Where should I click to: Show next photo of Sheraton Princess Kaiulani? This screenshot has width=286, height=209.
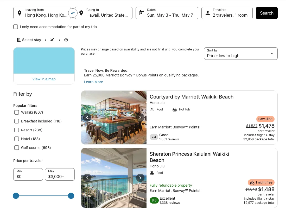[140, 178]
